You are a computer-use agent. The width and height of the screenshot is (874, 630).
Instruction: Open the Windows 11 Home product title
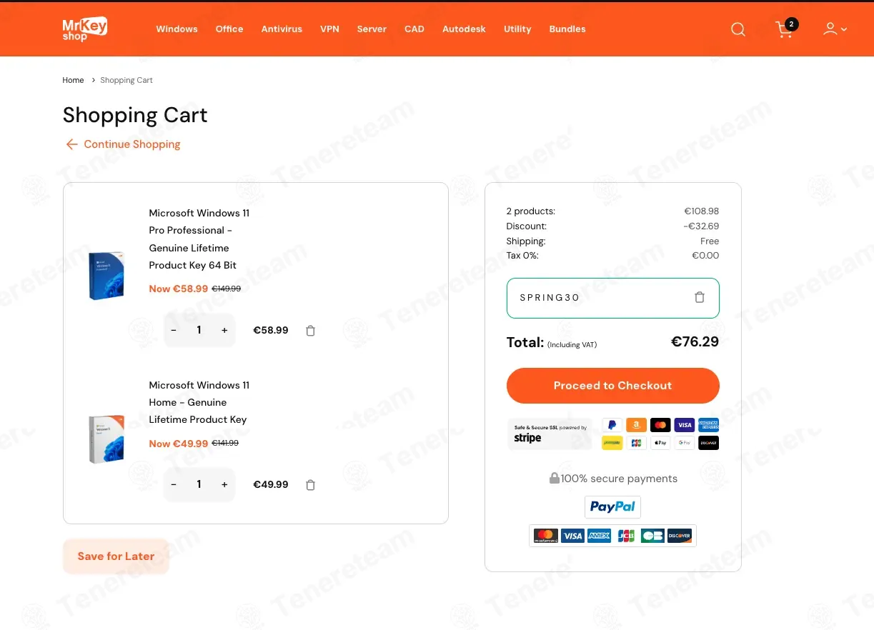click(199, 402)
